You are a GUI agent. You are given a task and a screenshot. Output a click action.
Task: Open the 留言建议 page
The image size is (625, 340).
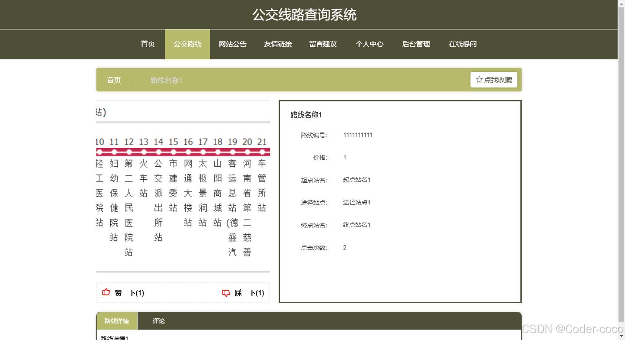pyautogui.click(x=323, y=44)
